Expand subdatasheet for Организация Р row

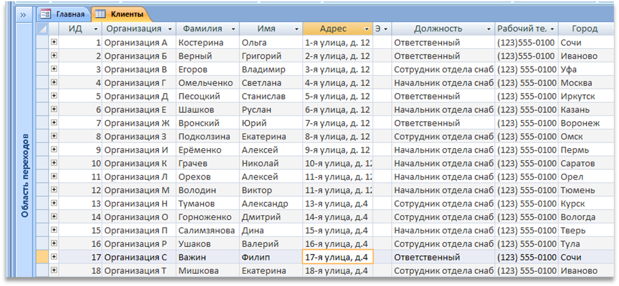pyautogui.click(x=54, y=243)
